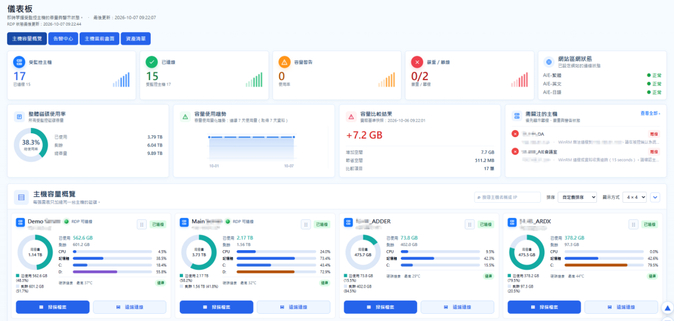Image resolution: width=674 pixels, height=321 pixels.
Task: Click the green checkmark icon beside 已連線
Action: pos(152,62)
